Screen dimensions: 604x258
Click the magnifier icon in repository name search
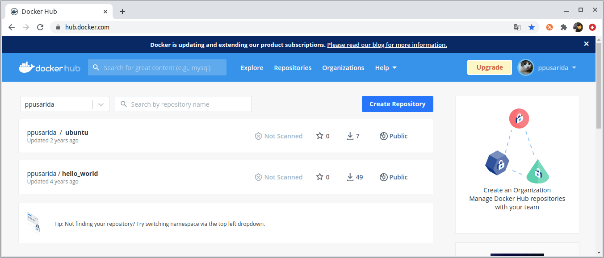coord(124,104)
